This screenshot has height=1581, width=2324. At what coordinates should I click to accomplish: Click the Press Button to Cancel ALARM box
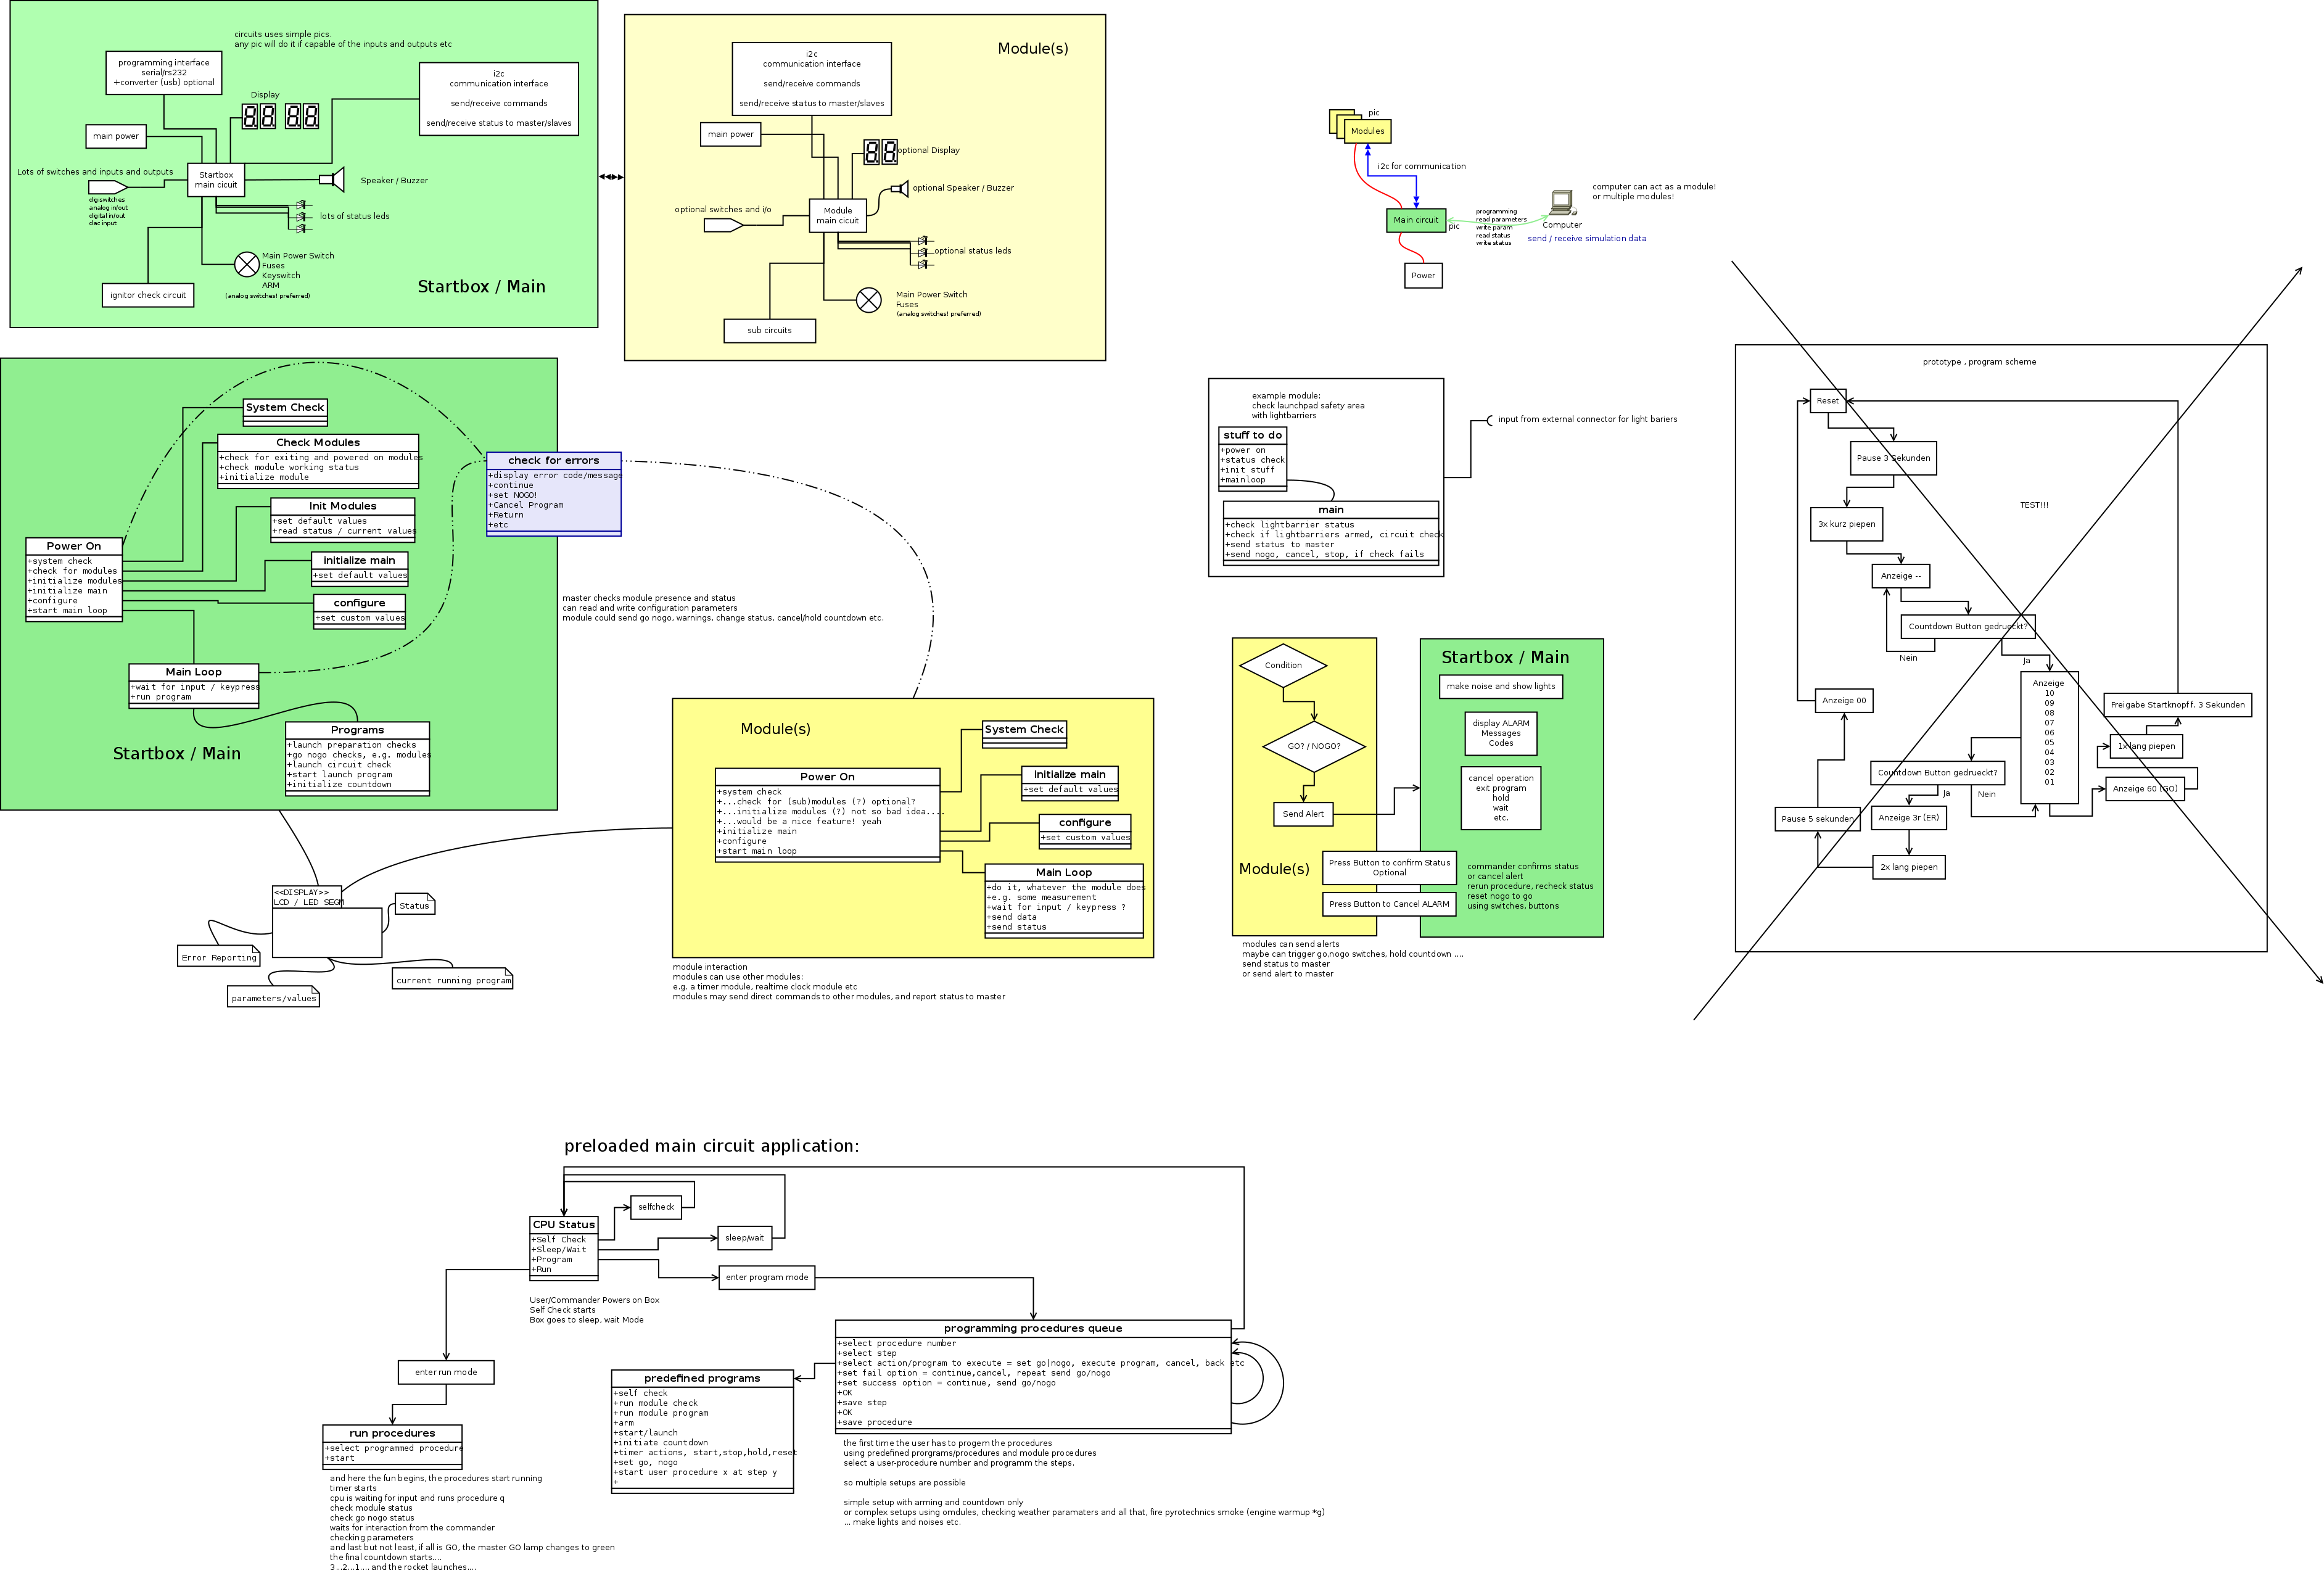click(1388, 904)
